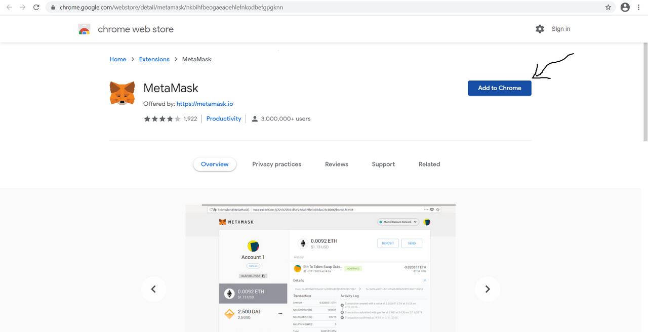Open the Support tab
The image size is (648, 332).
[383, 164]
